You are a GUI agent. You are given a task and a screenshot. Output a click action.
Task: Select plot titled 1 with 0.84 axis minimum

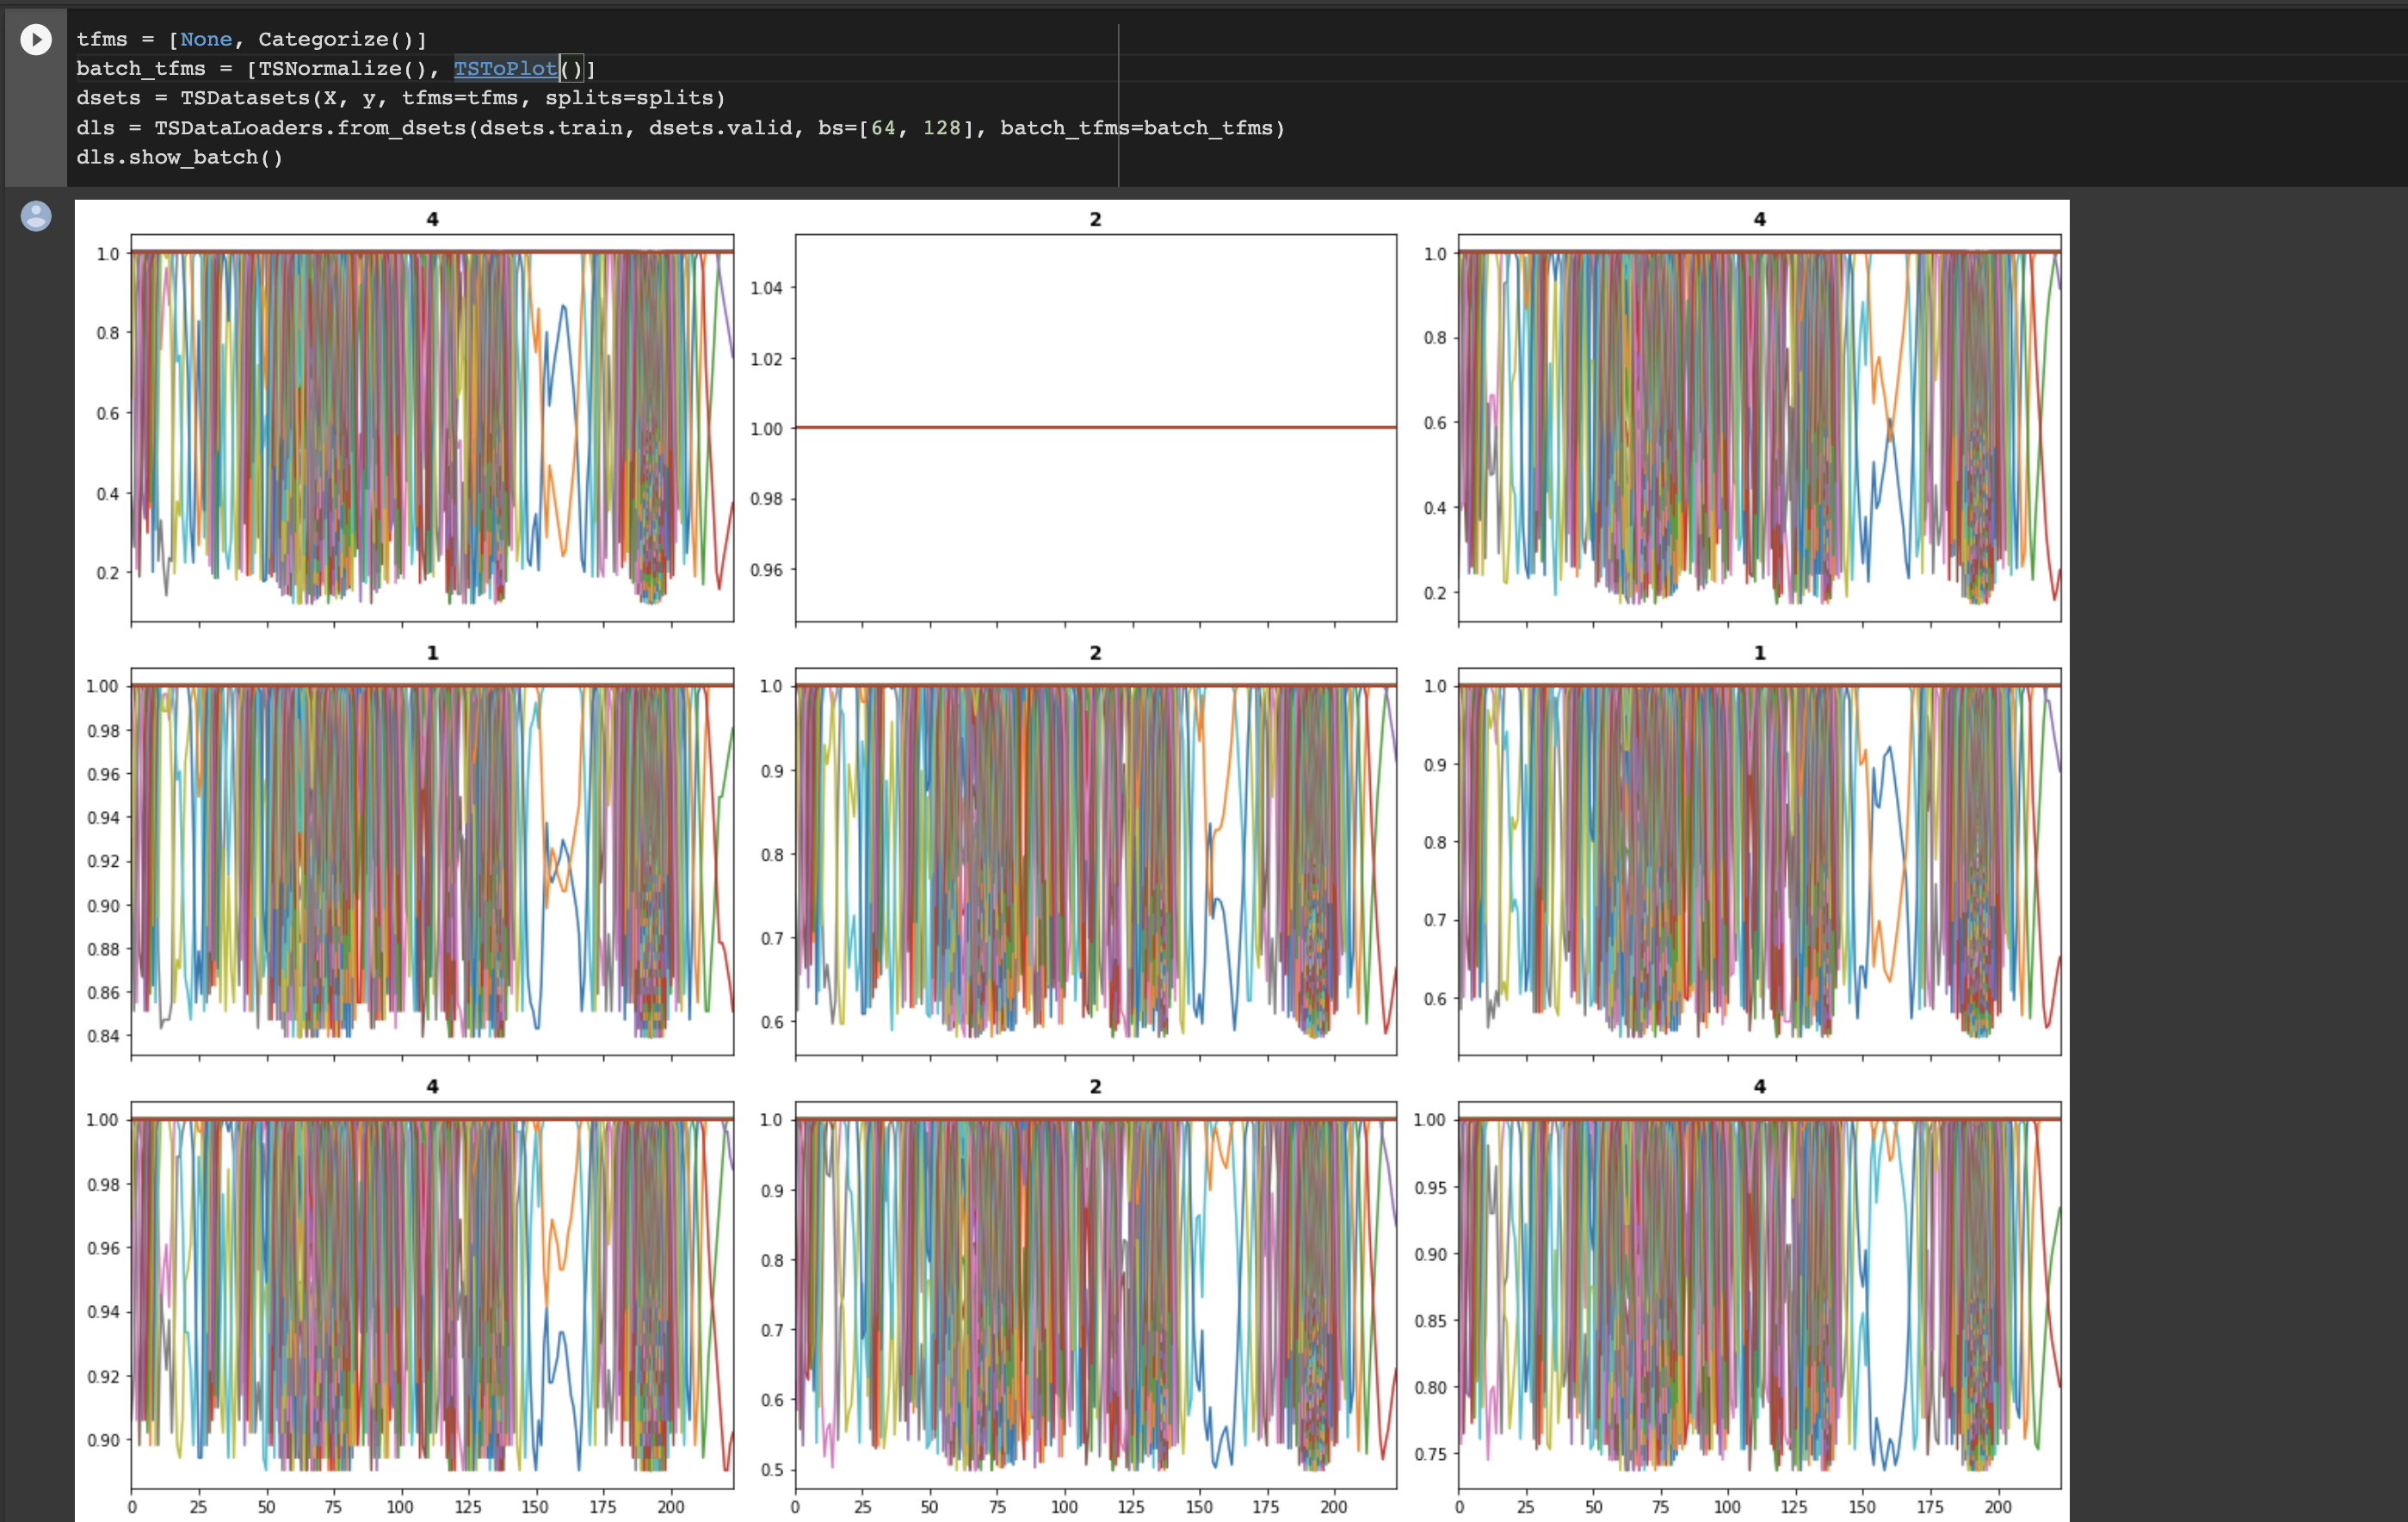click(x=432, y=861)
